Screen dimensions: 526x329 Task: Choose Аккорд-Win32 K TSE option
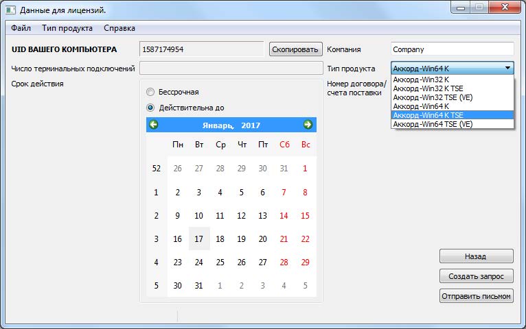[x=453, y=88]
